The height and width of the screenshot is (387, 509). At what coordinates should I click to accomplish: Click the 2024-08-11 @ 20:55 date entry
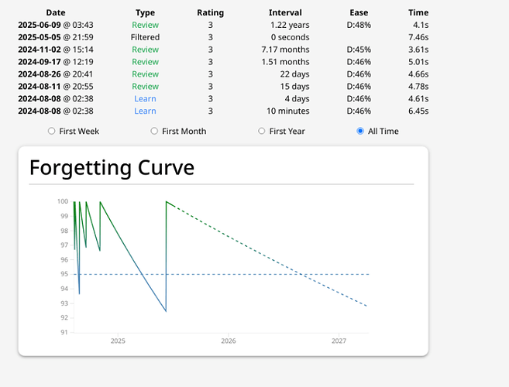click(x=56, y=87)
